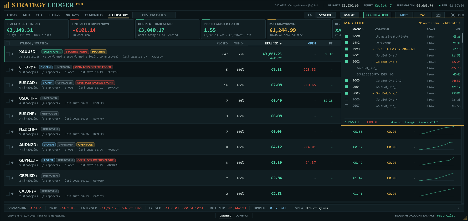
Task: Export data with CSV button
Action: 422,15
